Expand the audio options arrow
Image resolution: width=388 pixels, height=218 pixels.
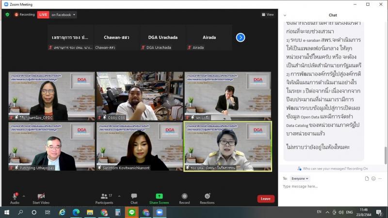24,196
